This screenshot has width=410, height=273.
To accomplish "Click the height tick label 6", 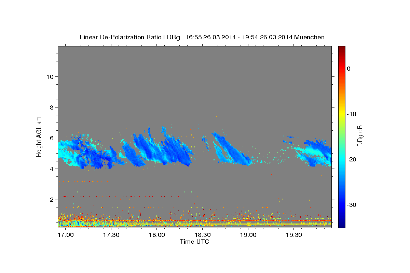I will 52,138.
